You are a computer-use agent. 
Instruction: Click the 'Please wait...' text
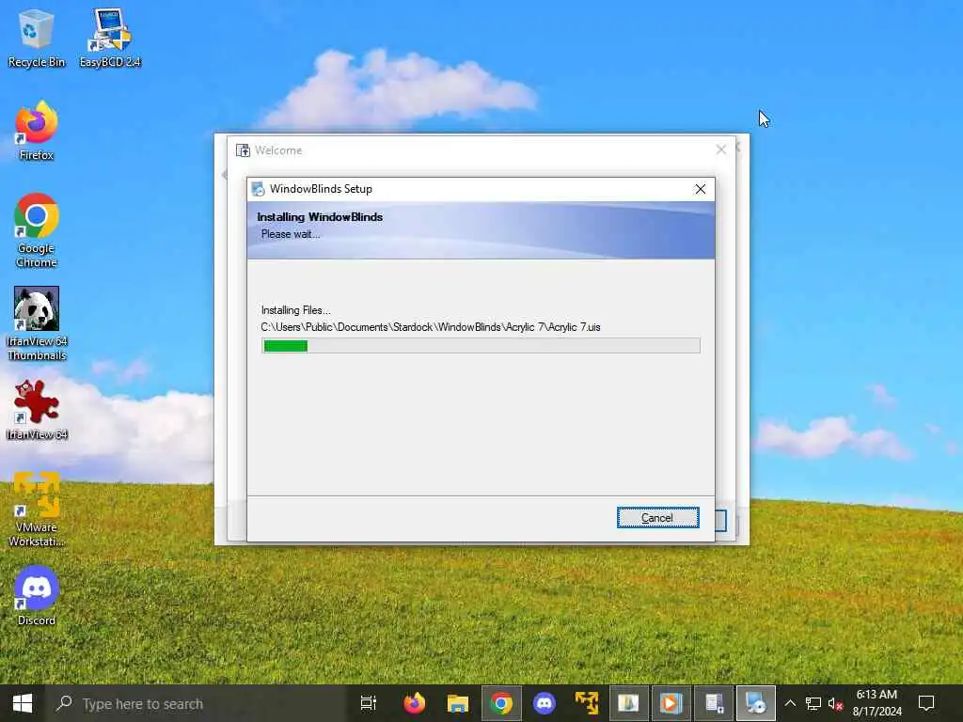point(291,234)
